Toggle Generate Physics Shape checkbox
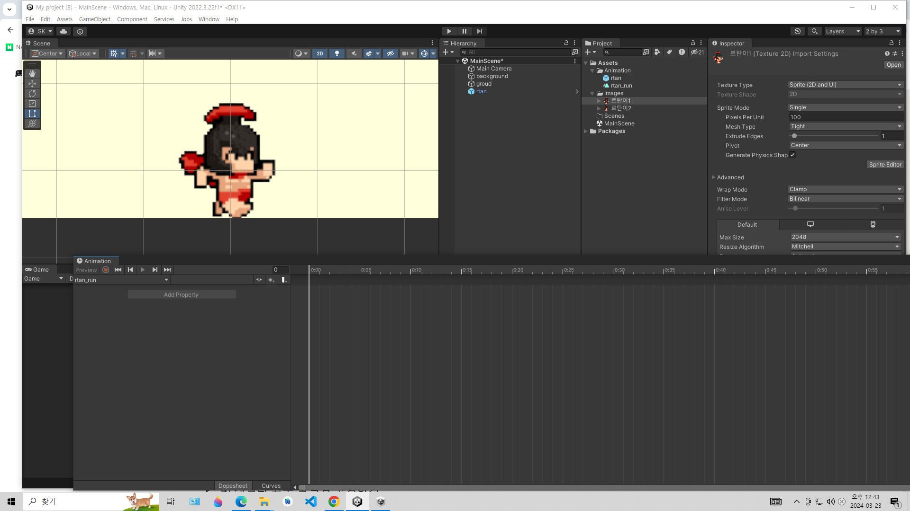 792,155
